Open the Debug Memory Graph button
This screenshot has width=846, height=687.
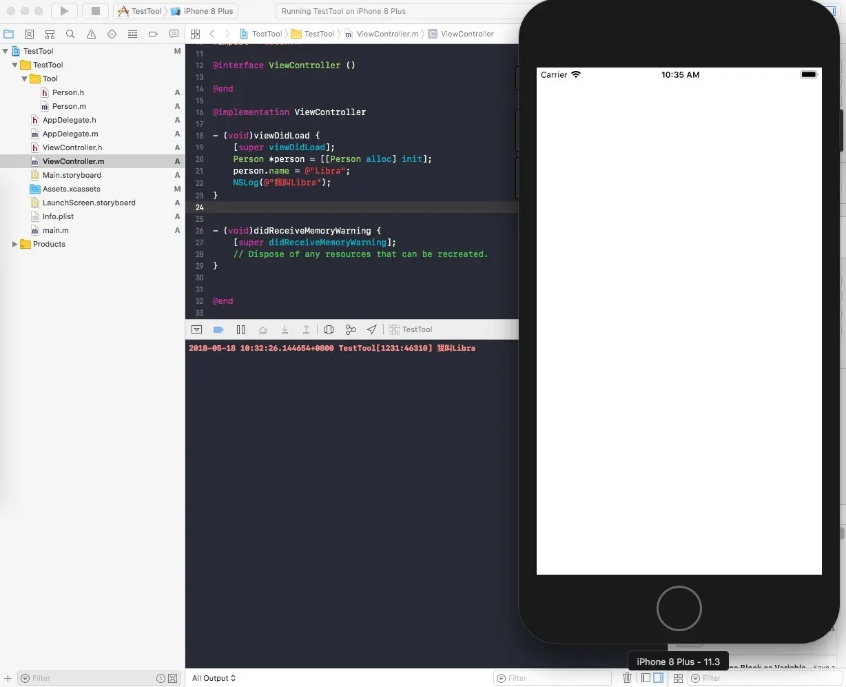point(351,329)
